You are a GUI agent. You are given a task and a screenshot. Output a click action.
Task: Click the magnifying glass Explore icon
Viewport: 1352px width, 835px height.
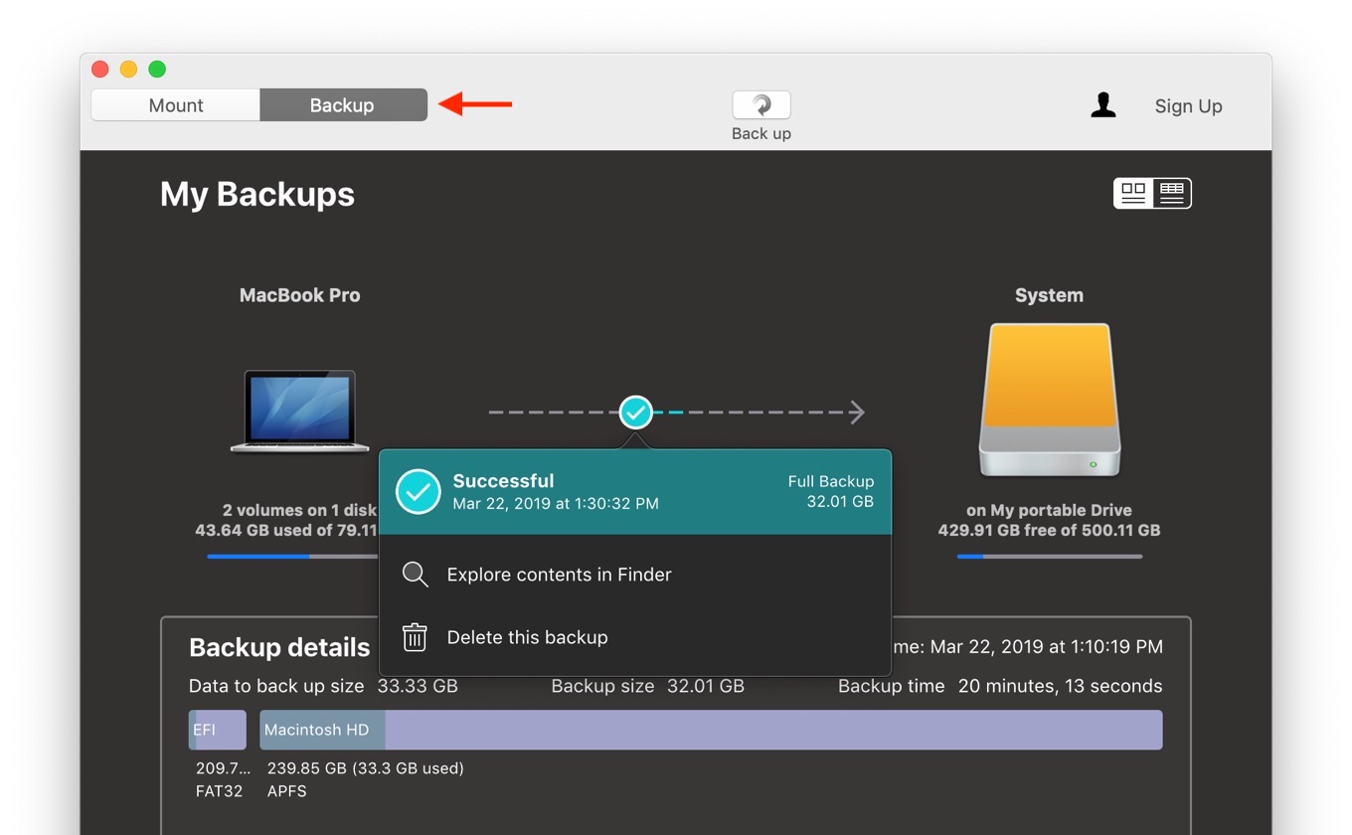tap(415, 575)
